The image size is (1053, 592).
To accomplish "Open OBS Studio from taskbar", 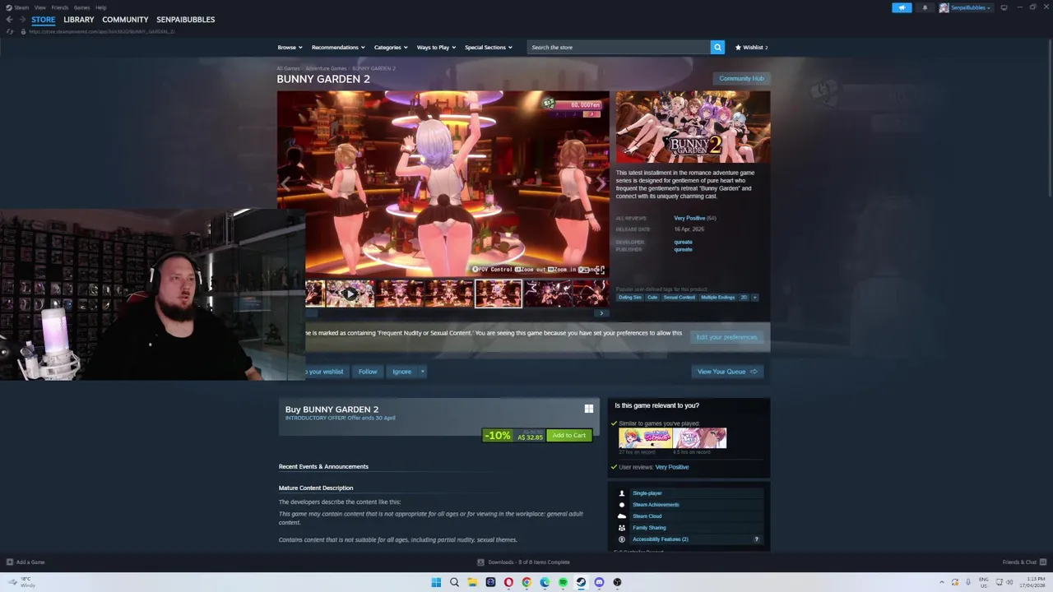I will point(617,582).
